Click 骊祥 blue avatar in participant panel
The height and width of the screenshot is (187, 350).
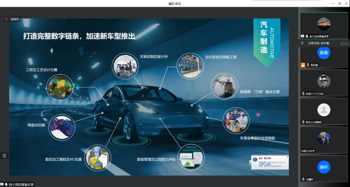[324, 167]
